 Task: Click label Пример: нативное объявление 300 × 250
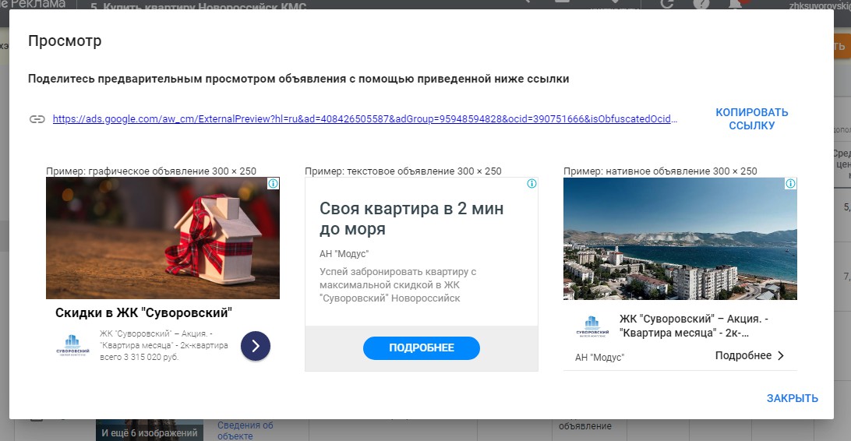point(660,171)
